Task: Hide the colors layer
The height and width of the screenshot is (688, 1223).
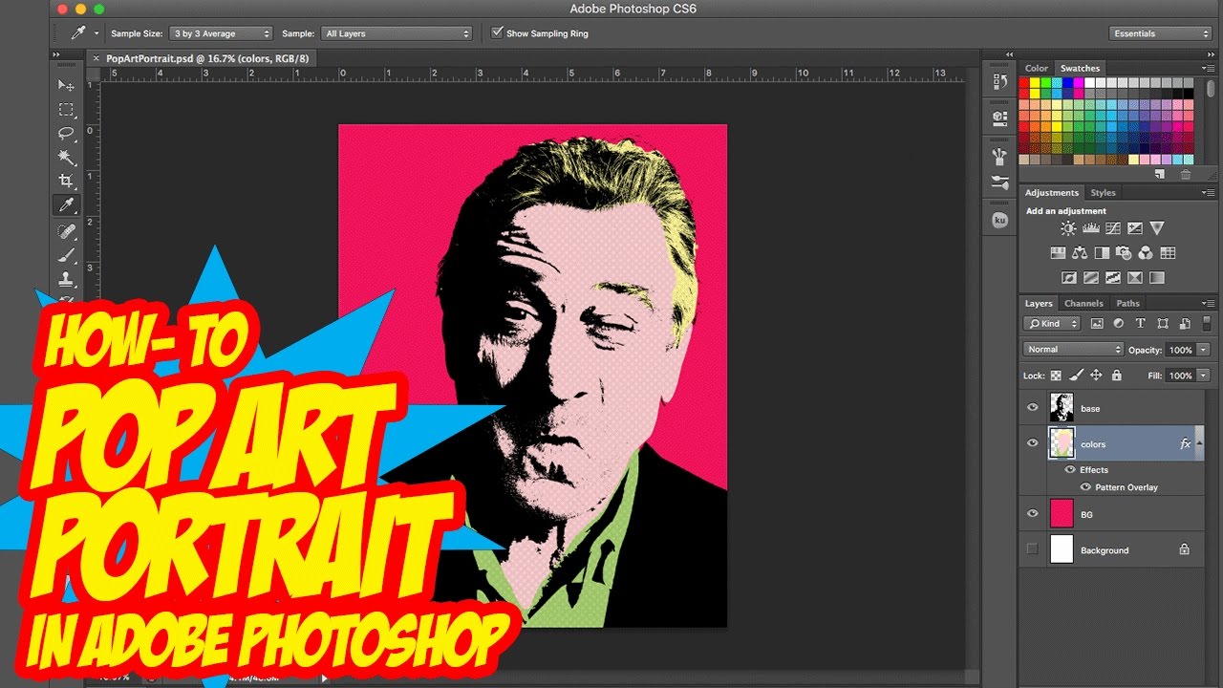Action: pyautogui.click(x=1032, y=443)
